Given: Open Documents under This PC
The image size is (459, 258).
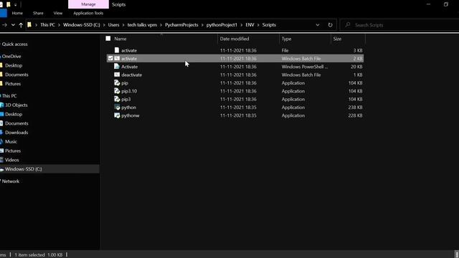Looking at the screenshot, I should 16,123.
